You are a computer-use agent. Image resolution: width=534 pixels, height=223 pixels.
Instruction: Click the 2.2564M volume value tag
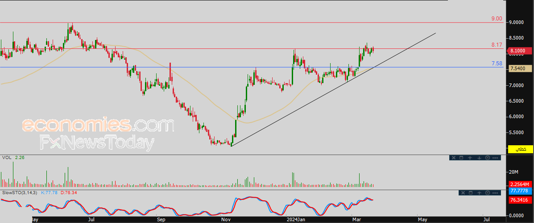(x=520, y=184)
